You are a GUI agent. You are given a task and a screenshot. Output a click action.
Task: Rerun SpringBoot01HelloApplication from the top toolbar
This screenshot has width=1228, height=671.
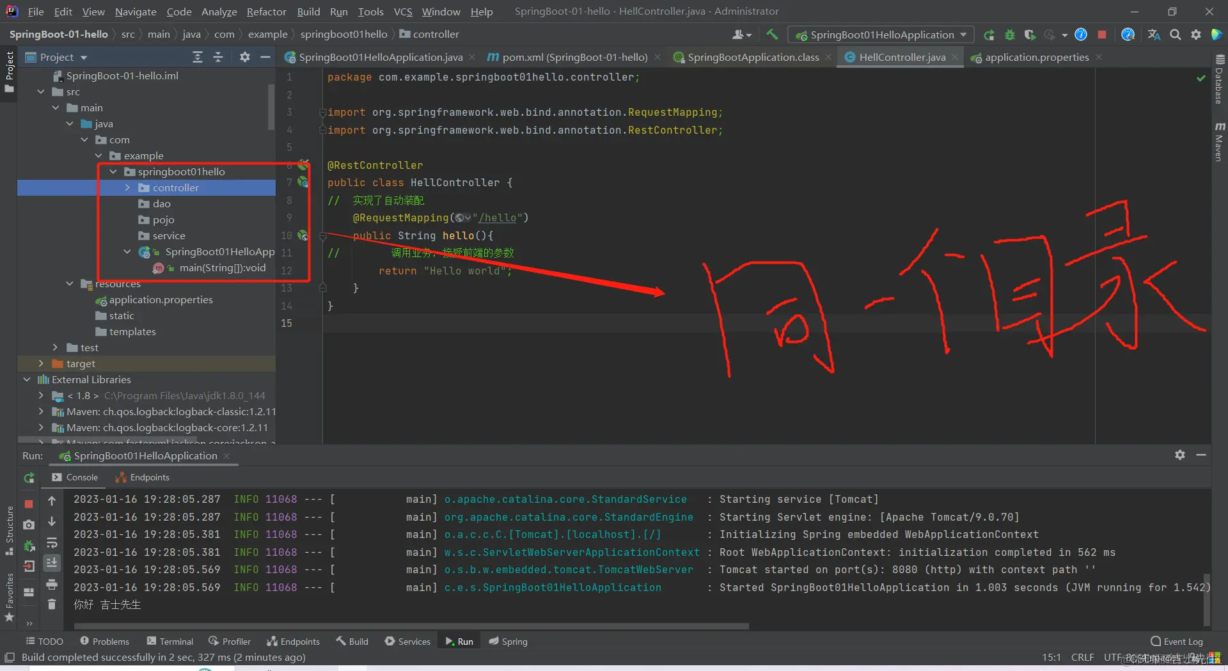pyautogui.click(x=989, y=35)
